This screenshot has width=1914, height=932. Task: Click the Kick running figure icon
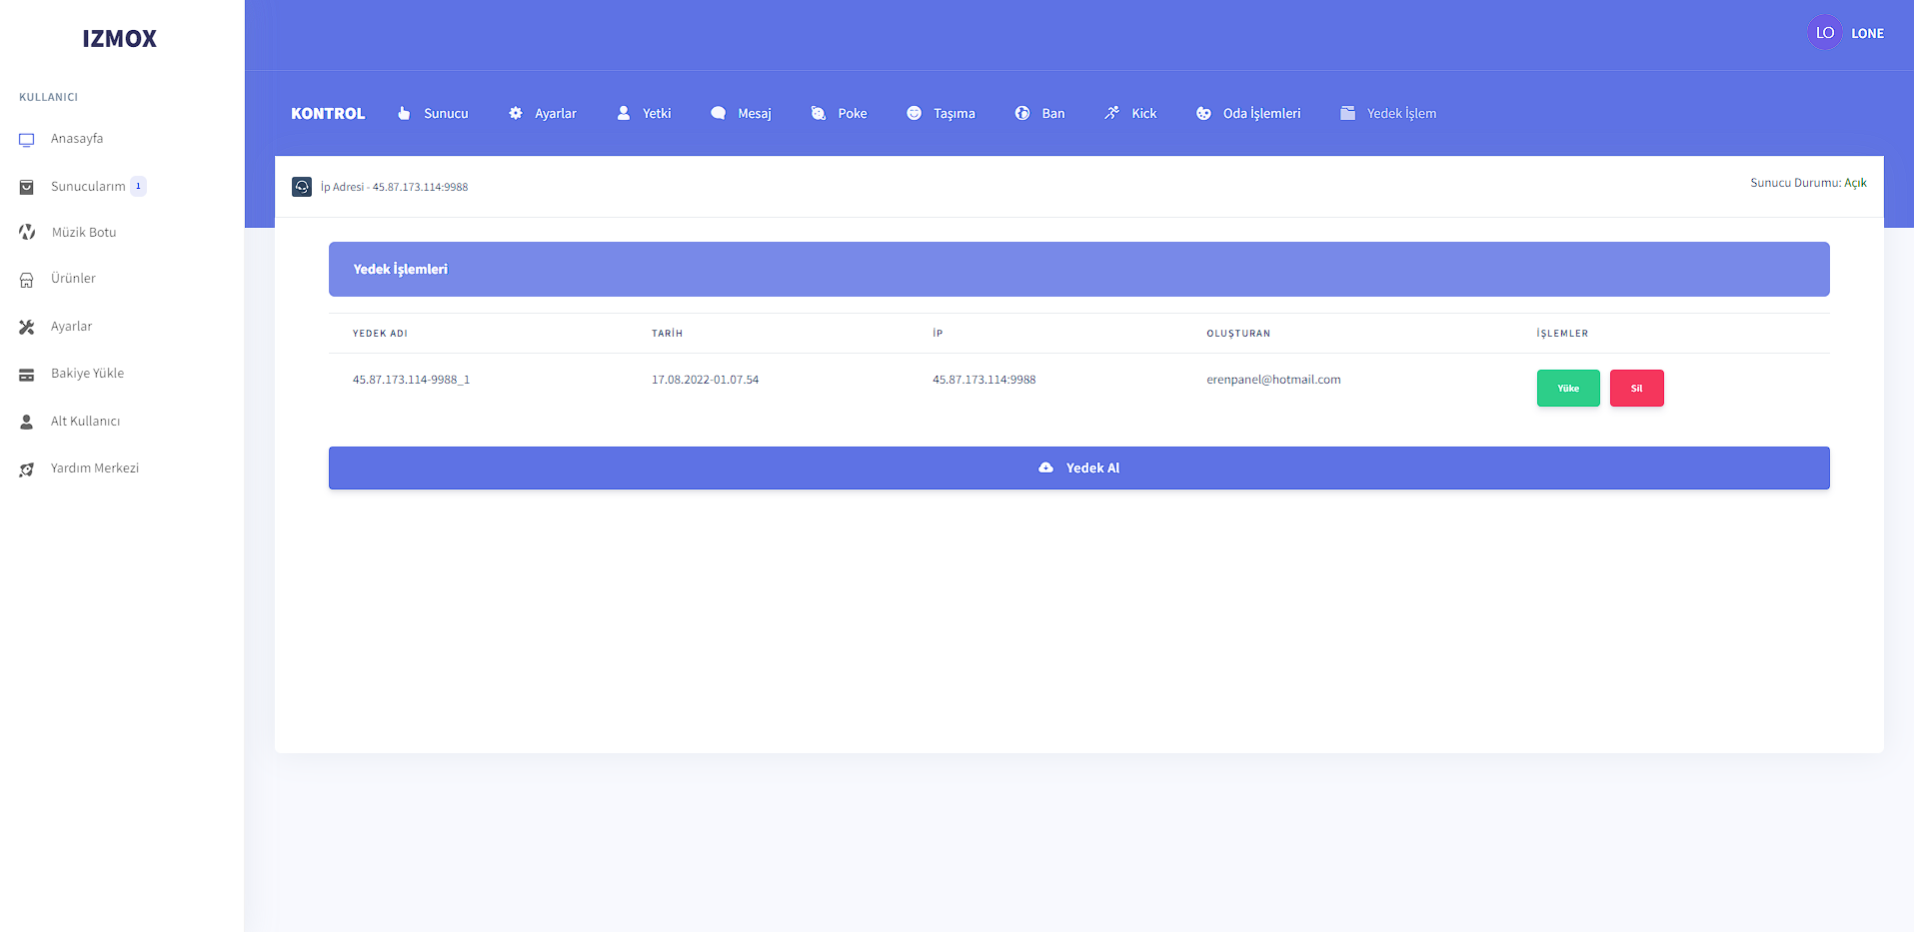click(1111, 114)
